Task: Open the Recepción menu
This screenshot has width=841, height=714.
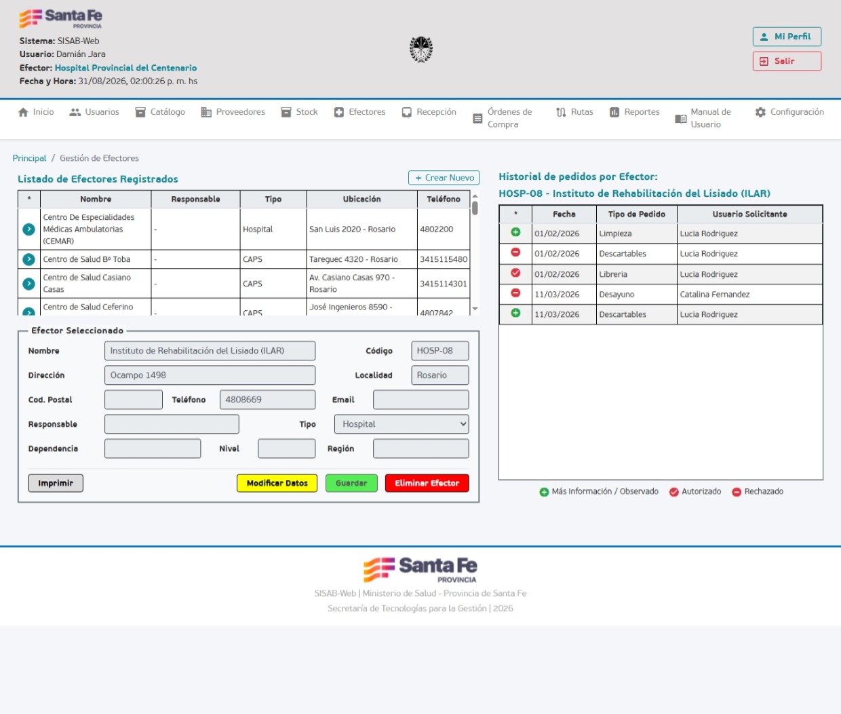Action: (429, 112)
